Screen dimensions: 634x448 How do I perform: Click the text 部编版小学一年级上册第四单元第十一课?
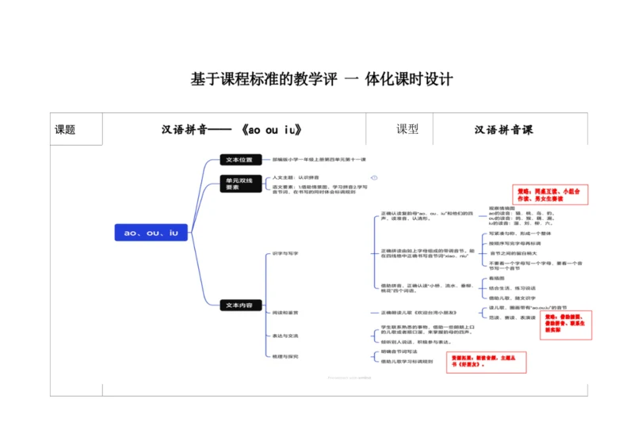tap(319, 160)
